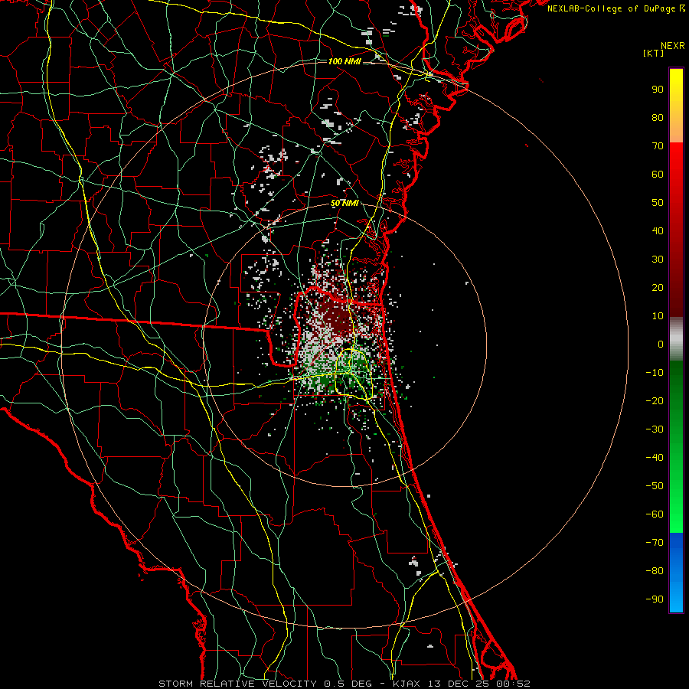Click the positive 50 knot scale value
The image size is (689, 689).
[658, 203]
